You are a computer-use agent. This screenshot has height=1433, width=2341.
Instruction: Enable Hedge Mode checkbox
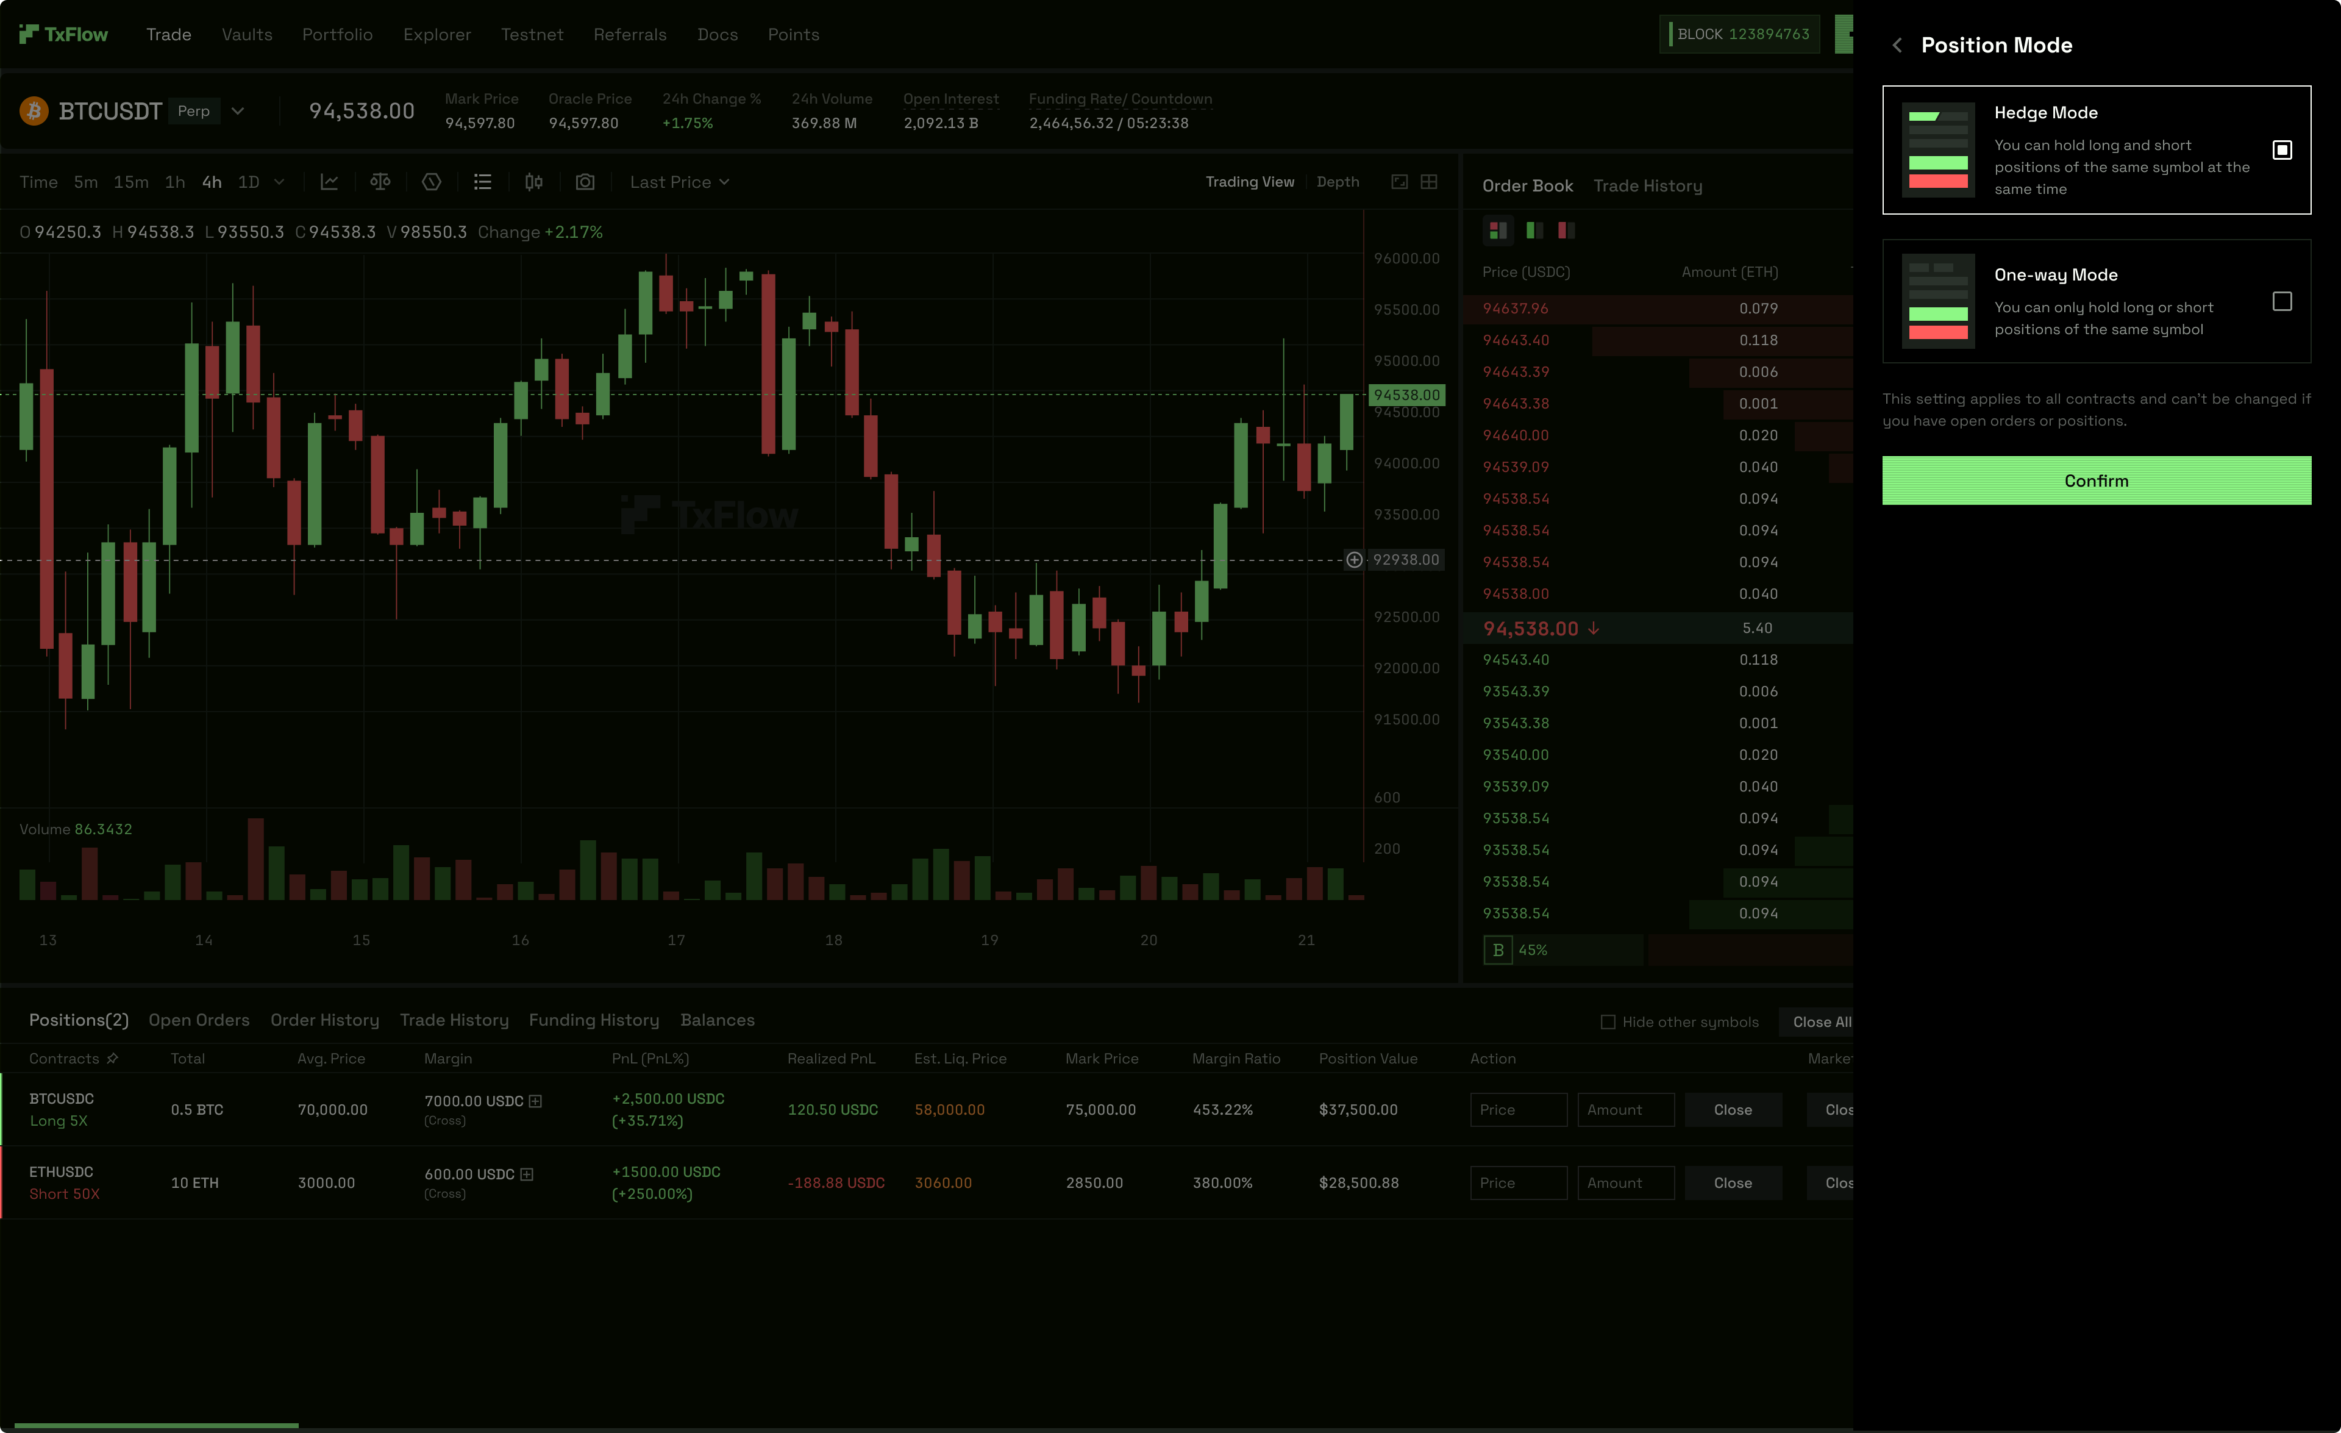coord(2283,149)
